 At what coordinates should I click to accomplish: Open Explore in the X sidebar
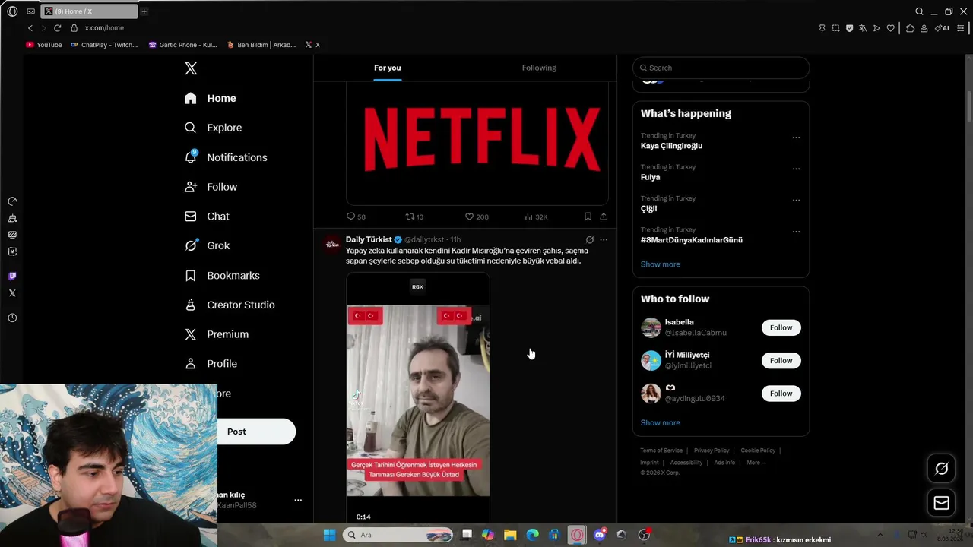(x=214, y=128)
